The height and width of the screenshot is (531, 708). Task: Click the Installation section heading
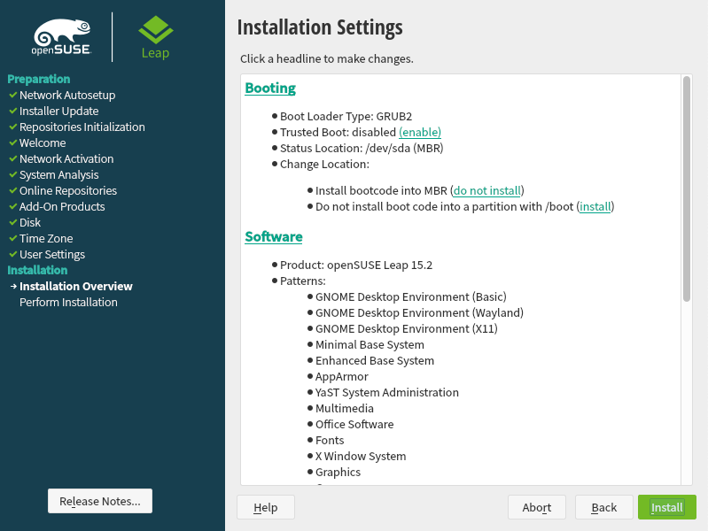pyautogui.click(x=37, y=270)
